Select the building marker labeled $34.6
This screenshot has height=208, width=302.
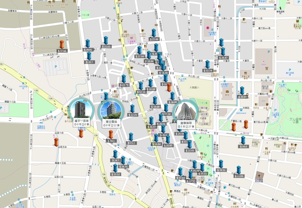[x=243, y=140]
